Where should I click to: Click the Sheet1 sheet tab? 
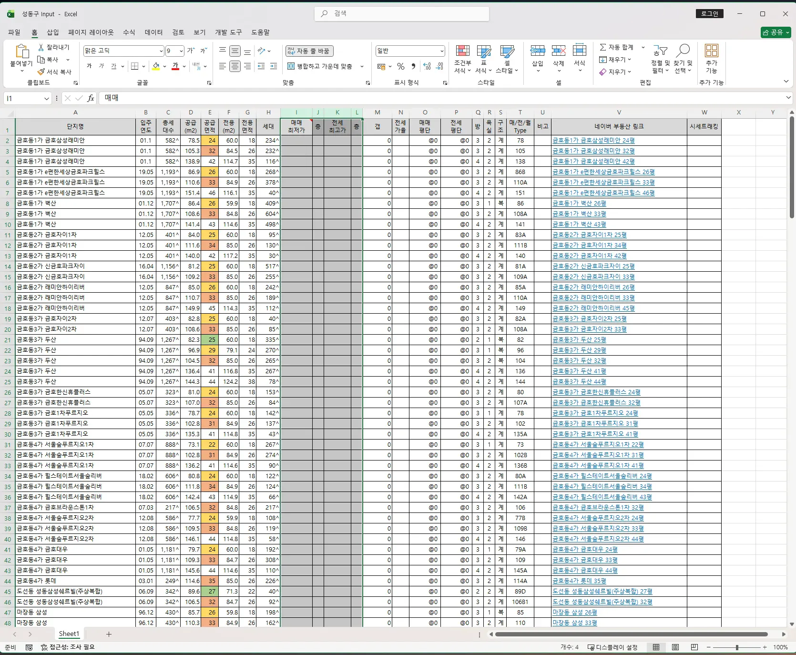click(69, 634)
